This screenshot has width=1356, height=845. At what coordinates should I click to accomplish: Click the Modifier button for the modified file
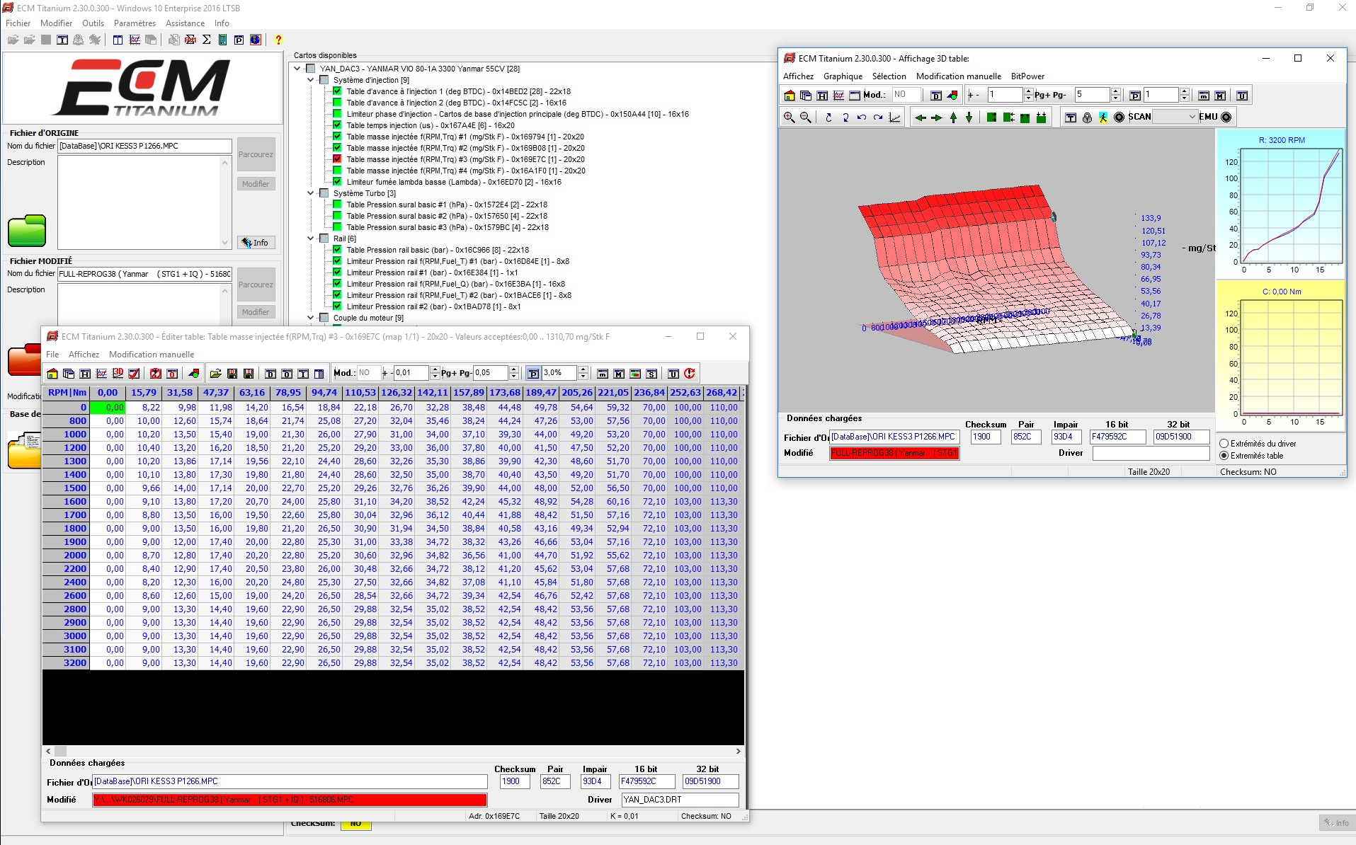click(x=256, y=312)
